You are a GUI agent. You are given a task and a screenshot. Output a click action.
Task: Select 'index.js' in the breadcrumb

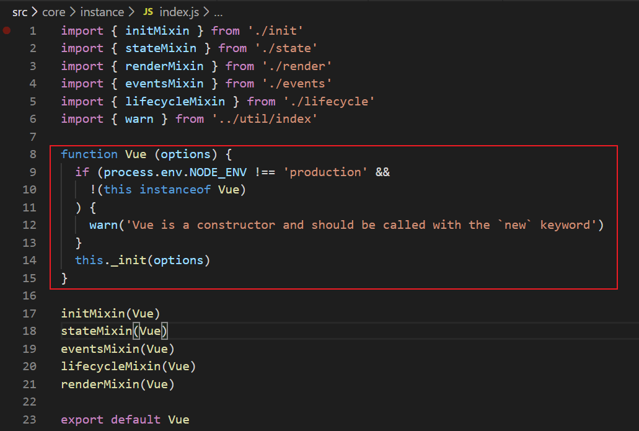(x=179, y=12)
